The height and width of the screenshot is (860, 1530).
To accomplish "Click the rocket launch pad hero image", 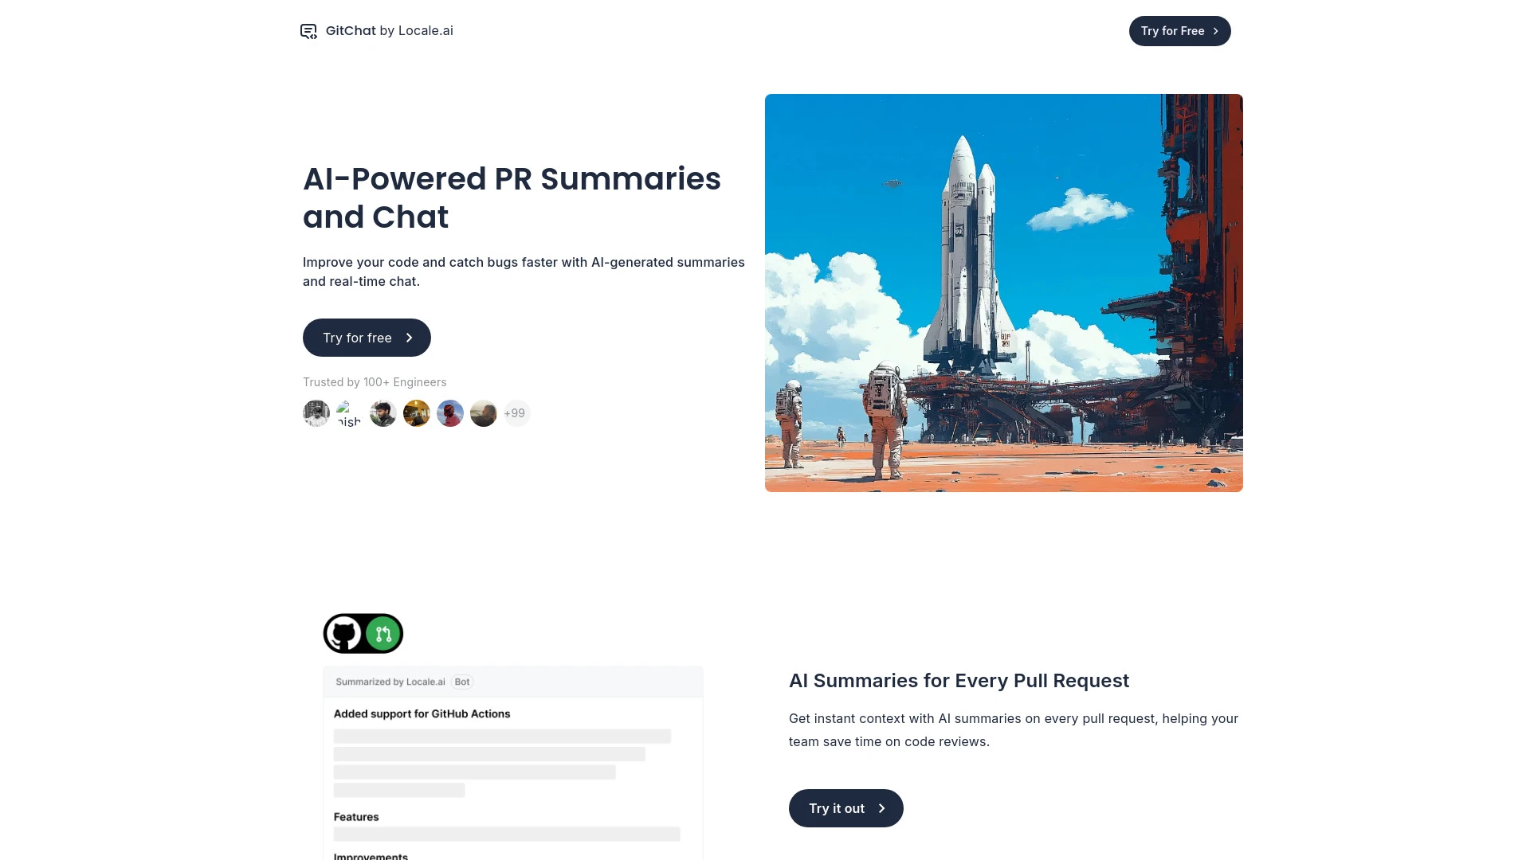I will [1003, 292].
